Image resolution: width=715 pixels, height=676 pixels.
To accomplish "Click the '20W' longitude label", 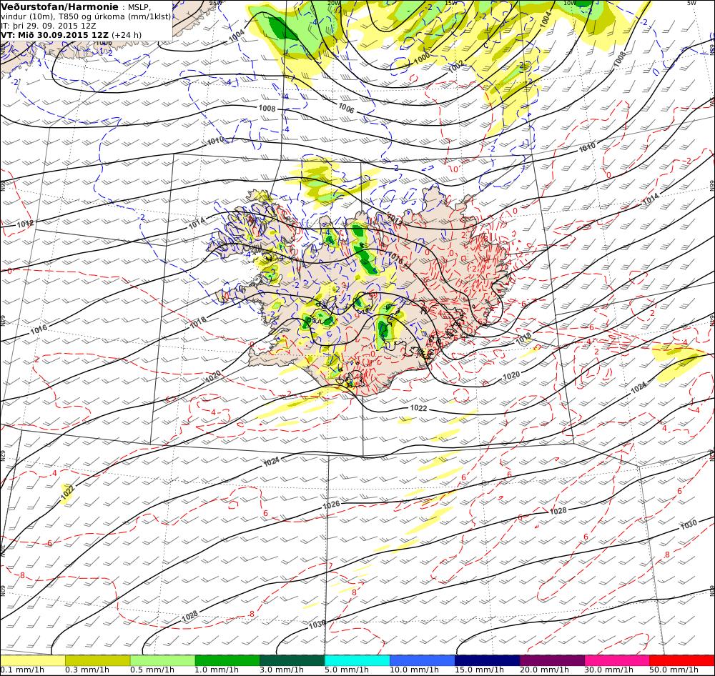I will click(x=334, y=3).
